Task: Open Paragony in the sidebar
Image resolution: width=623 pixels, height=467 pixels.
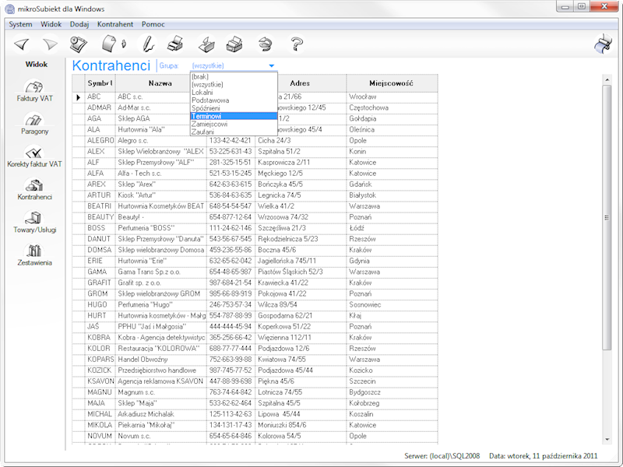Action: tap(34, 125)
